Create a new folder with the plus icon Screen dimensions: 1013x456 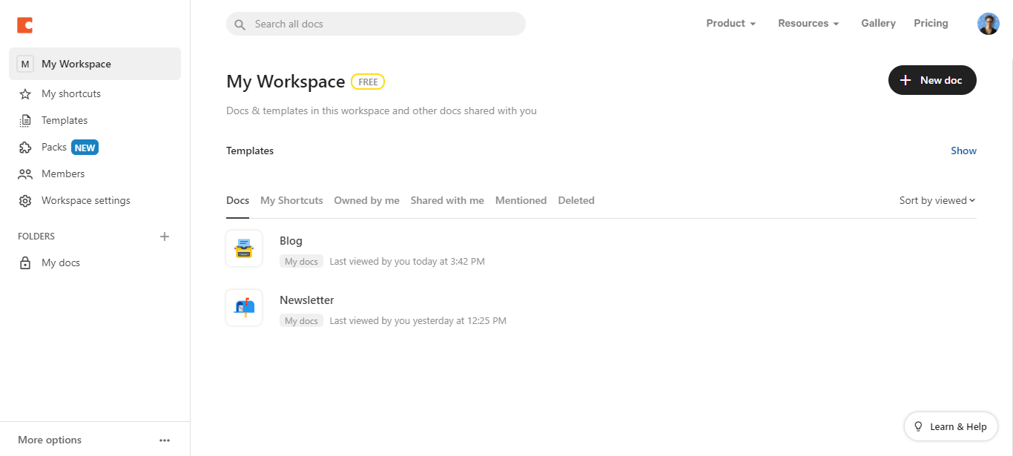(165, 237)
